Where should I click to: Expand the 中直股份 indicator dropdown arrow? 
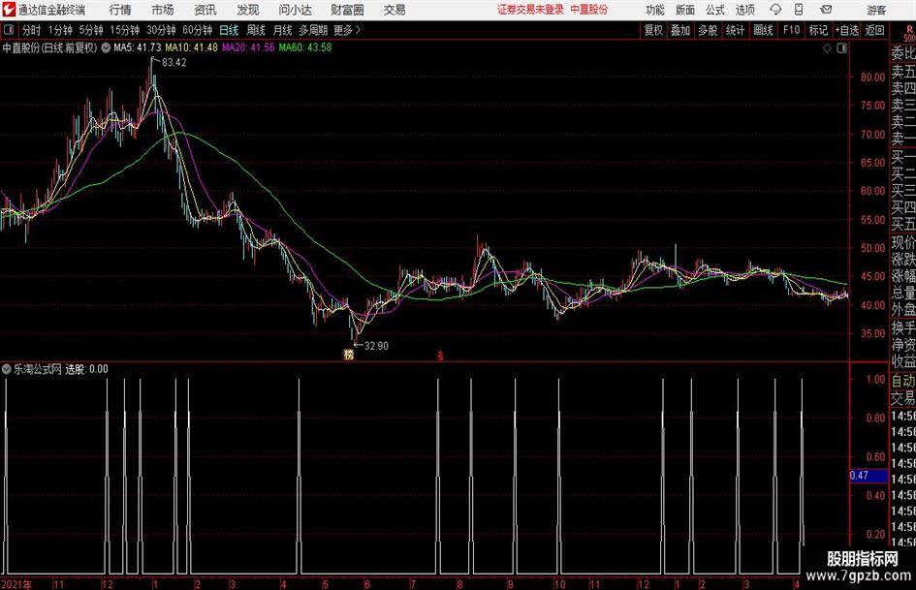(106, 47)
